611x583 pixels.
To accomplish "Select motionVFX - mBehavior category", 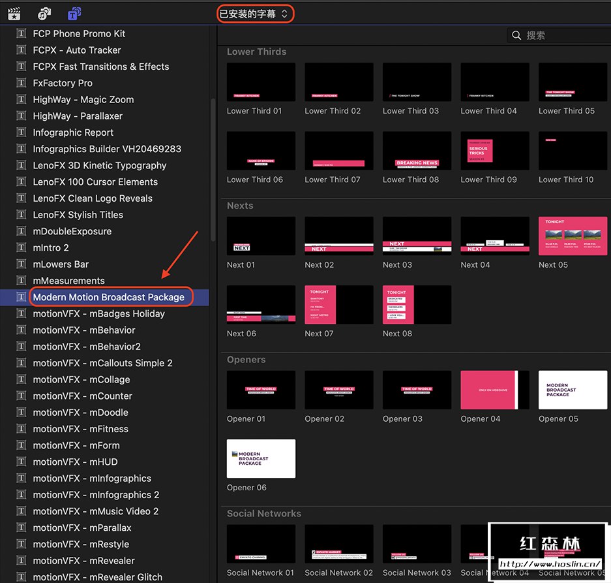I will (x=104, y=330).
